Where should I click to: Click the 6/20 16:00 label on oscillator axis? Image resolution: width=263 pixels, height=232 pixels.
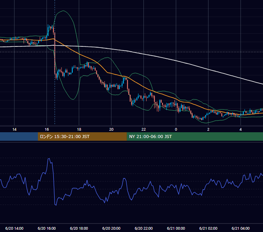tap(47, 228)
